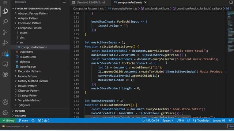Expand the Observer Pattern folder
Image resolution: width=234 pixels, height=131 pixels.
pos(29,91)
